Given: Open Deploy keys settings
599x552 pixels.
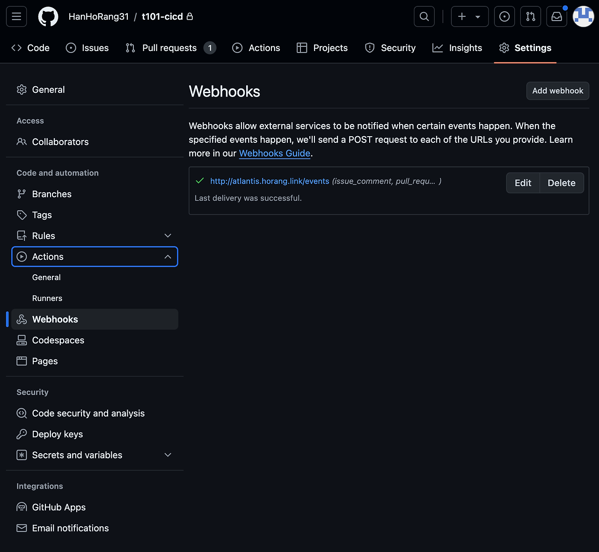Looking at the screenshot, I should pyautogui.click(x=95, y=434).
